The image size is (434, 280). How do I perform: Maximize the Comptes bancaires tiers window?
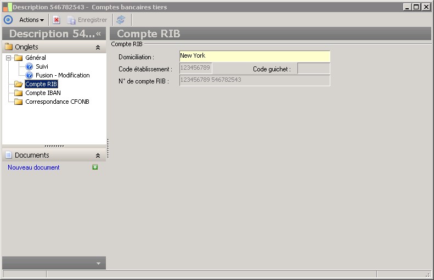pos(416,7)
